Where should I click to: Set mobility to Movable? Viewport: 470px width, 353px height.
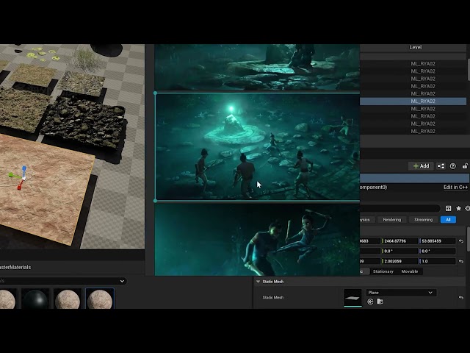point(410,271)
